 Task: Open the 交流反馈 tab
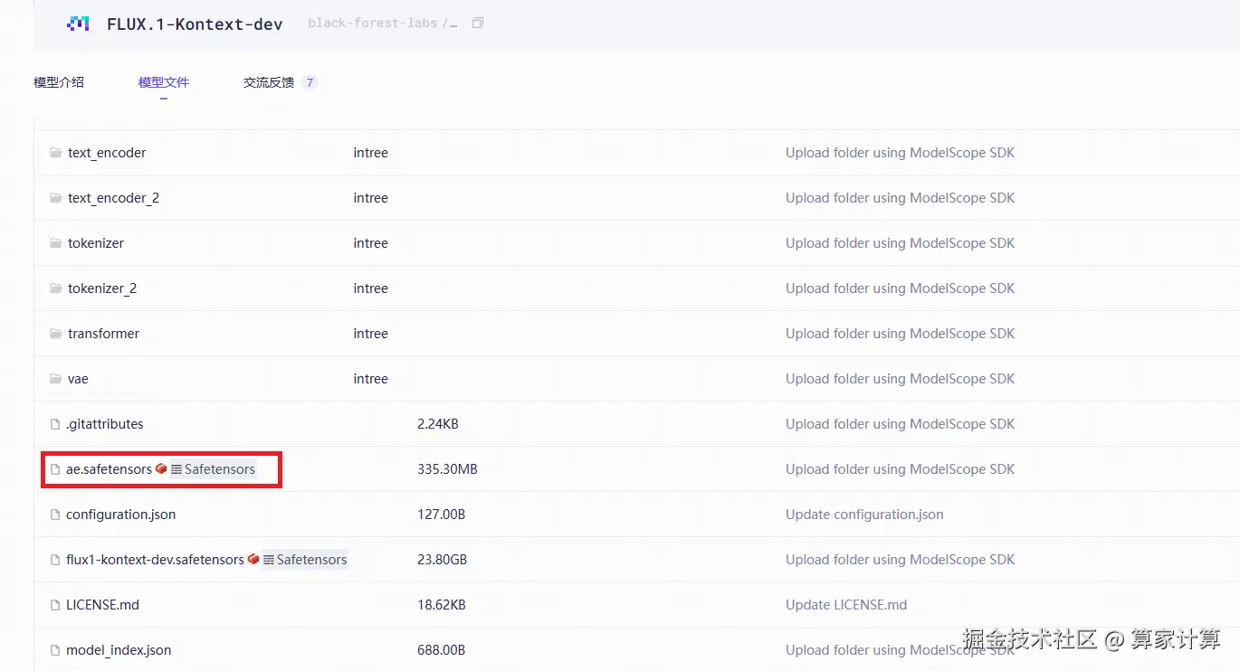[269, 82]
